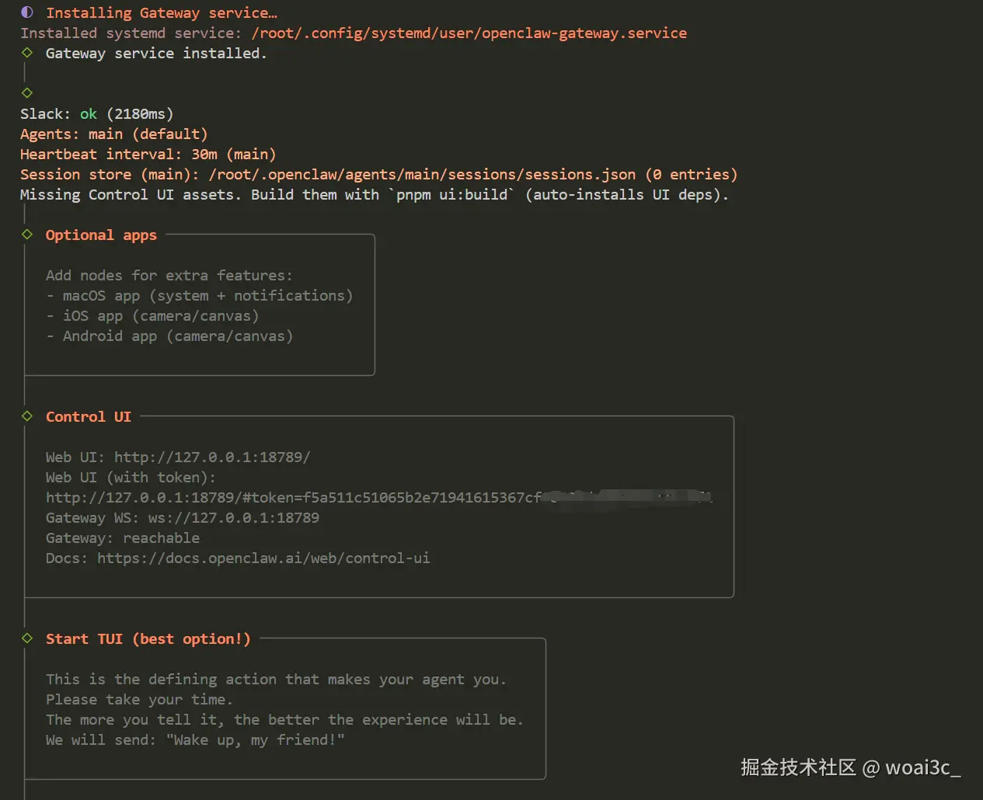This screenshot has height=800, width=983.
Task: Click the Gateway WS ws://127.0.0.1:18789 address
Action: tap(233, 518)
